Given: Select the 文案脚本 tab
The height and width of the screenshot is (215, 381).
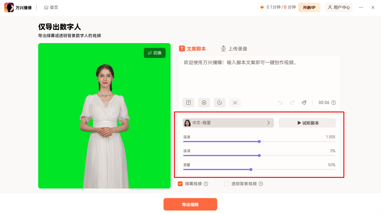Looking at the screenshot, I should pos(193,48).
